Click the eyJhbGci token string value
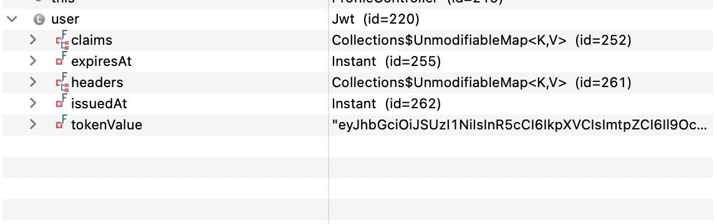 [521, 124]
